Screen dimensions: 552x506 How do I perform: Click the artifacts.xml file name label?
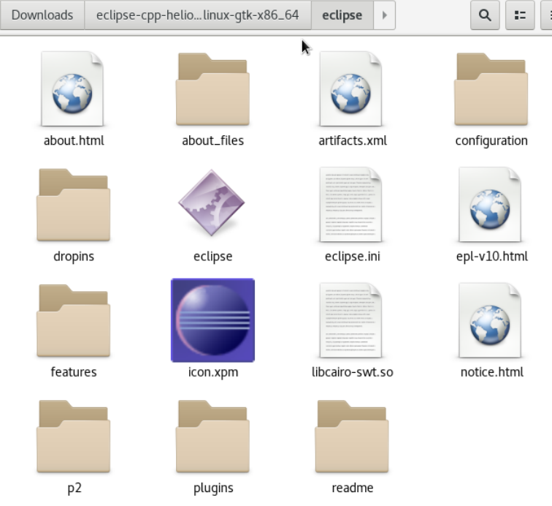pos(353,140)
